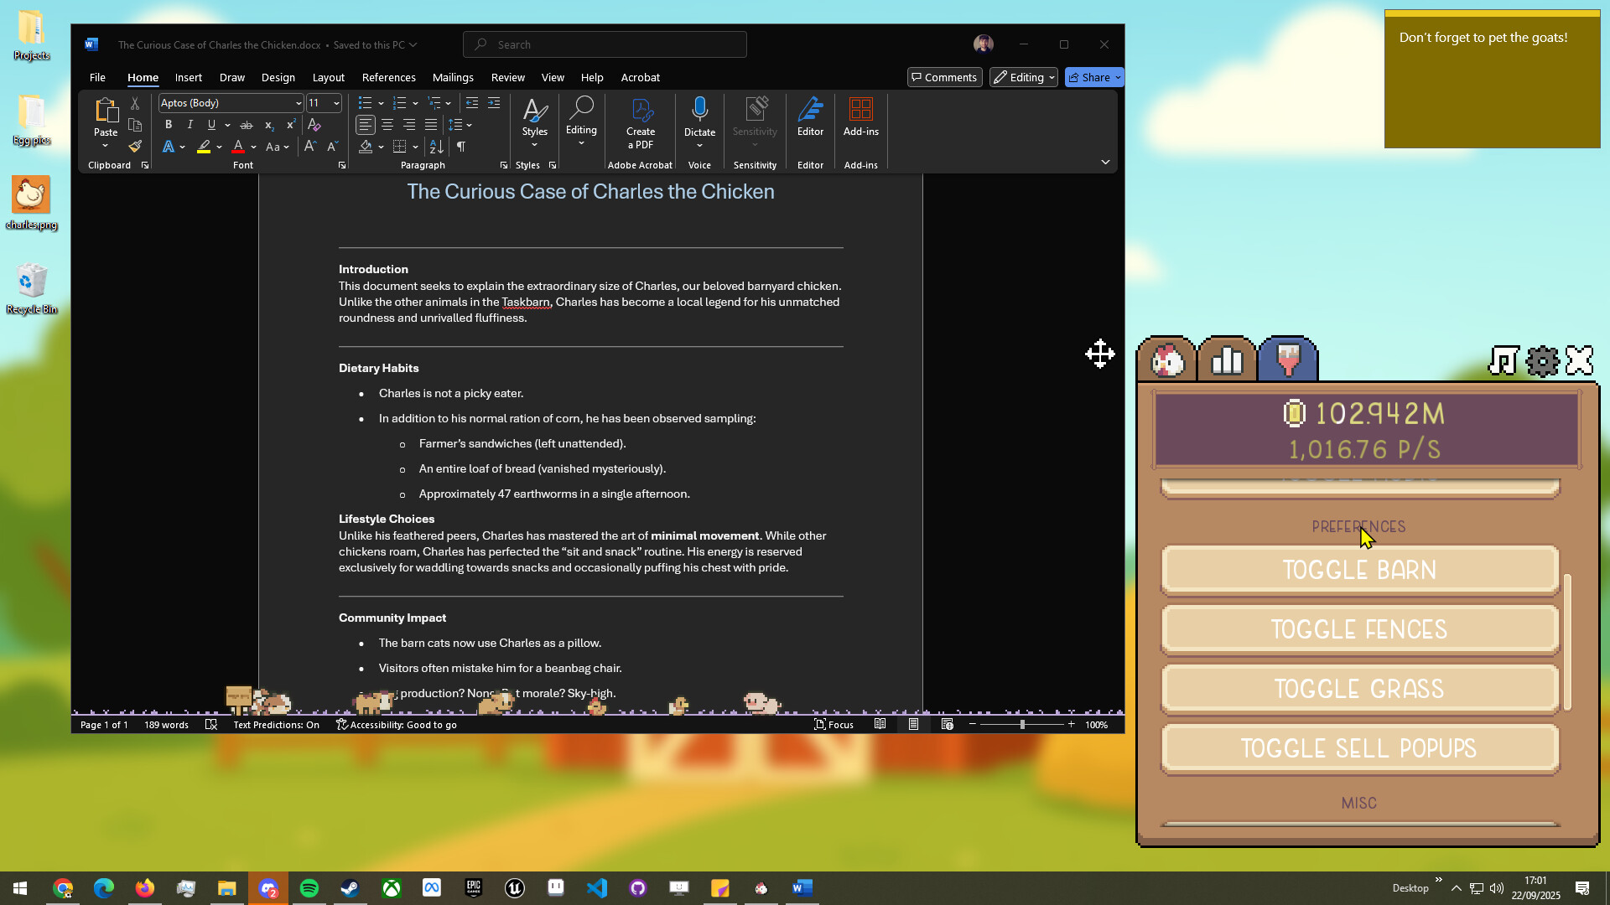This screenshot has height=905, width=1610.
Task: Click the Format Painter icon
Action: (x=135, y=146)
